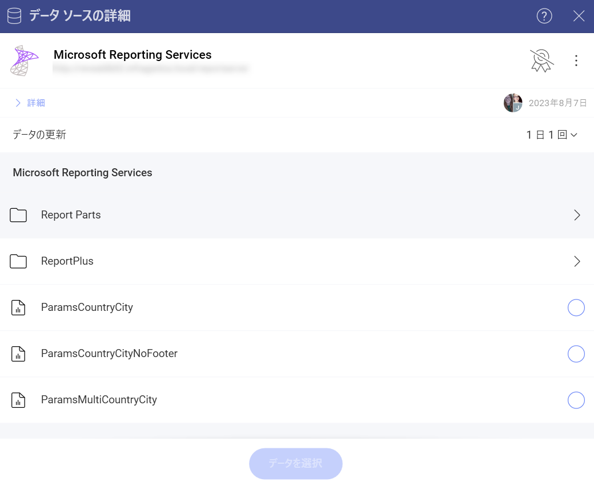Open the Report Parts folder

pyautogui.click(x=297, y=215)
